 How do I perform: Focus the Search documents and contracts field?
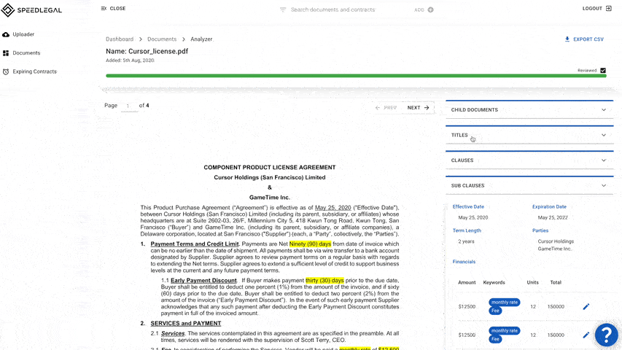333,9
